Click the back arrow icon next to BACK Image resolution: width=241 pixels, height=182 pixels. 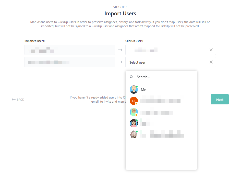pos(14,100)
